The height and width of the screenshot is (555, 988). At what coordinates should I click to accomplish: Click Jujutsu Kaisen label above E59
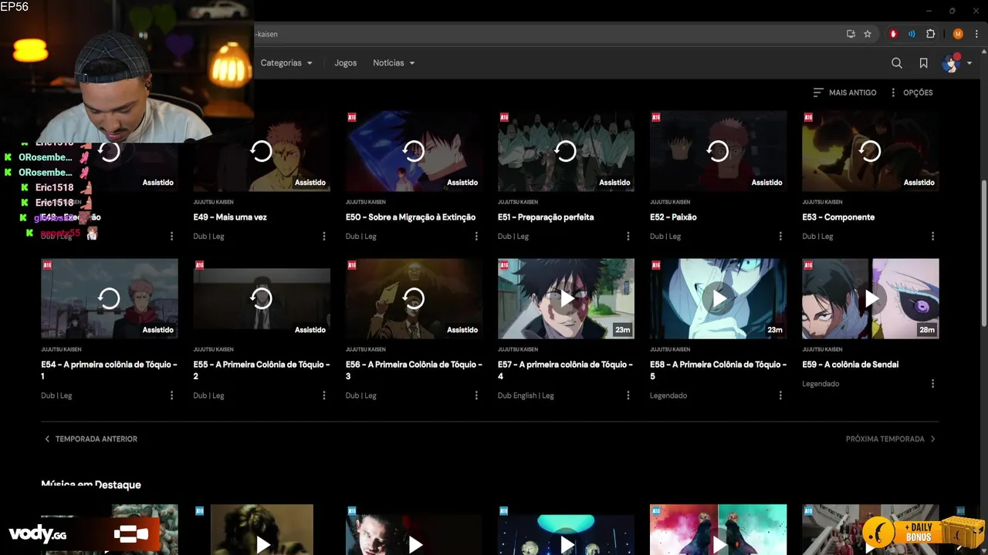tap(822, 349)
